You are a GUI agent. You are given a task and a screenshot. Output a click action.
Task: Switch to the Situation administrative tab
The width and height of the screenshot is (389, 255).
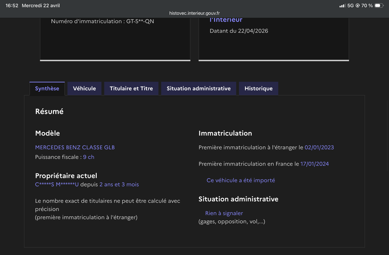199,88
